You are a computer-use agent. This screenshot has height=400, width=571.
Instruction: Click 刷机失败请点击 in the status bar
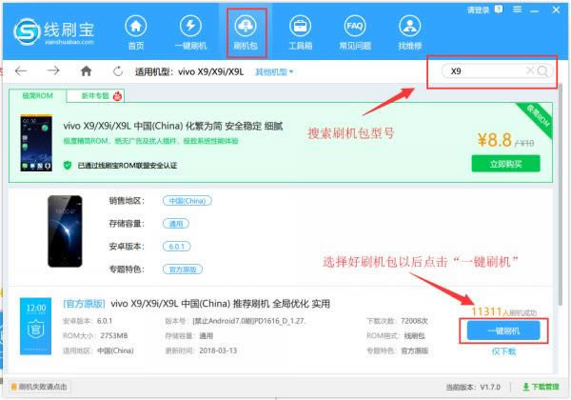pyautogui.click(x=39, y=387)
